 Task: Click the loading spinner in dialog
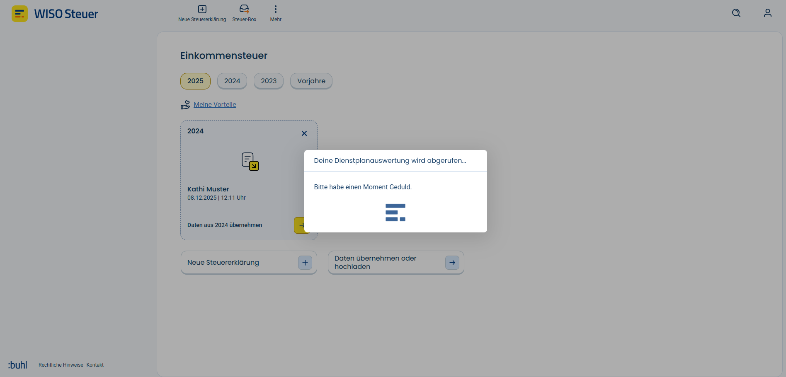coord(395,213)
